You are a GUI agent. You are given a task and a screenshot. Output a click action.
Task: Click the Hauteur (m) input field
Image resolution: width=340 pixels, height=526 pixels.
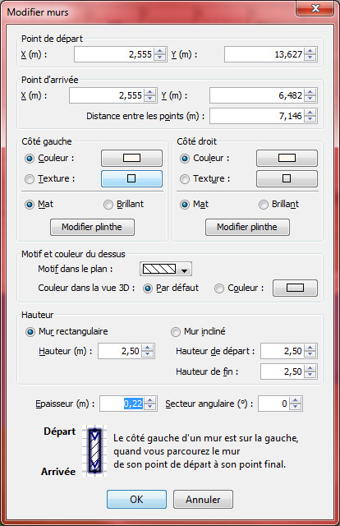point(120,351)
